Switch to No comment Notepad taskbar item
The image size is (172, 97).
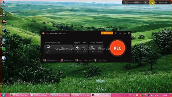coord(60,95)
